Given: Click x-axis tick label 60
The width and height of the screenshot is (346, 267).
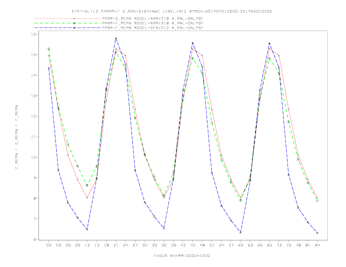Looking at the screenshot, I should (241, 245).
